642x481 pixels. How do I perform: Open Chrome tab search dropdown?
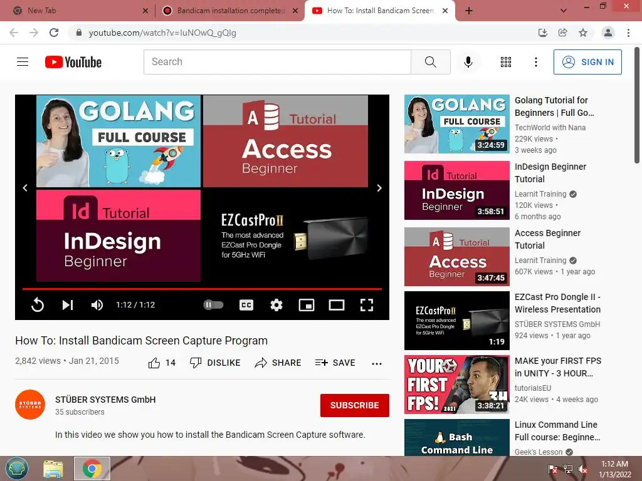click(x=564, y=11)
